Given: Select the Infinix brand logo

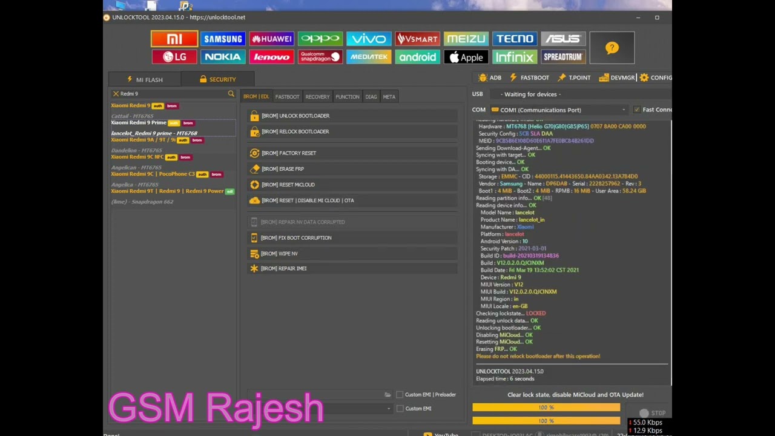Looking at the screenshot, I should point(515,57).
